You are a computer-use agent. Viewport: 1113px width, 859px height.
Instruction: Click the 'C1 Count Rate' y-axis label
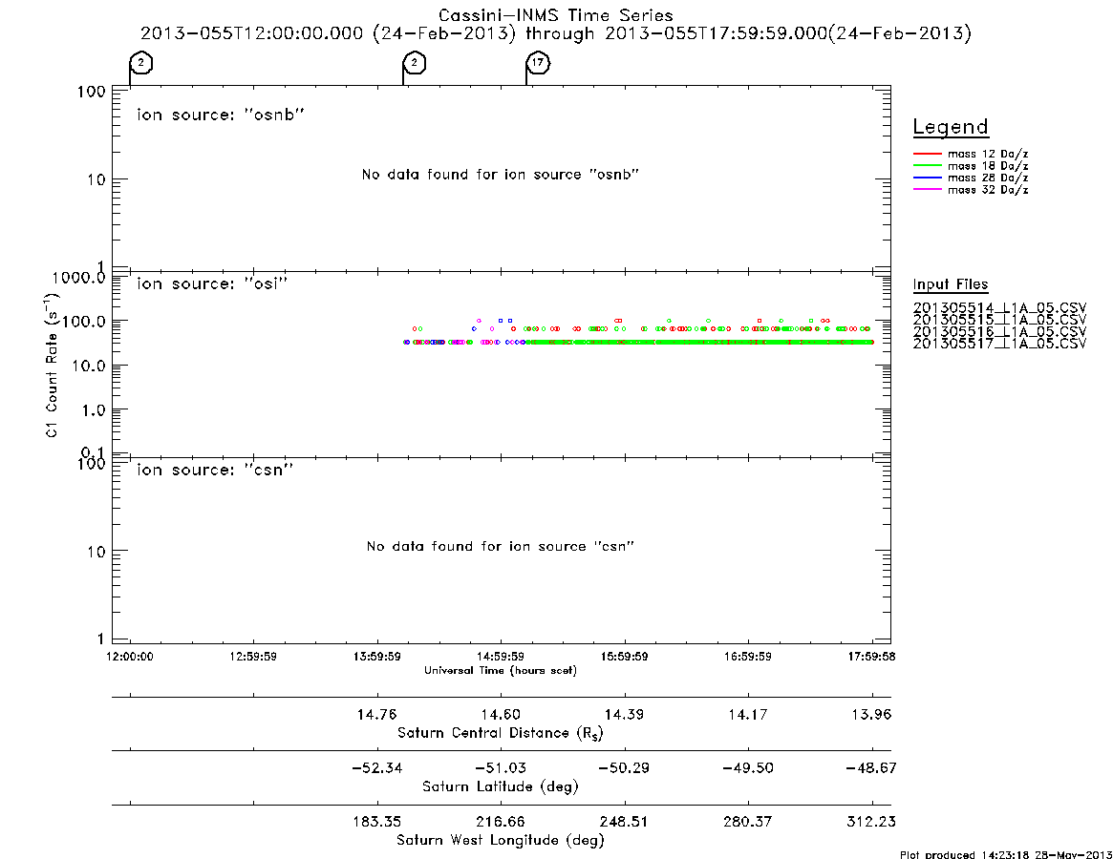point(51,364)
